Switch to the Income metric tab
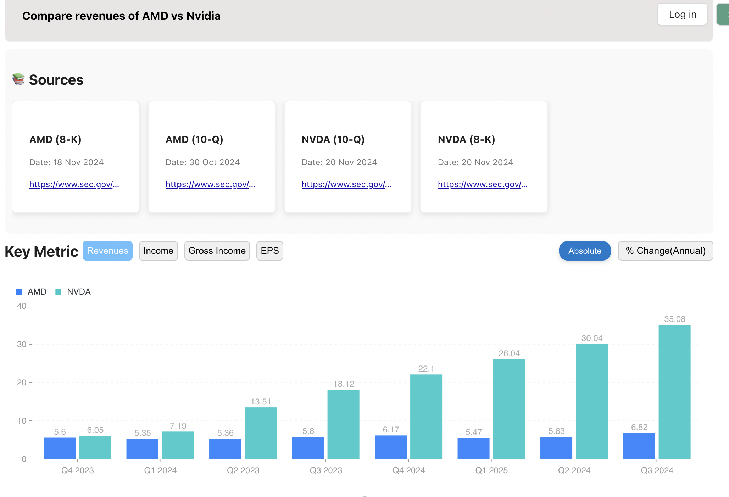Screen dimensions: 729x497 [158, 251]
